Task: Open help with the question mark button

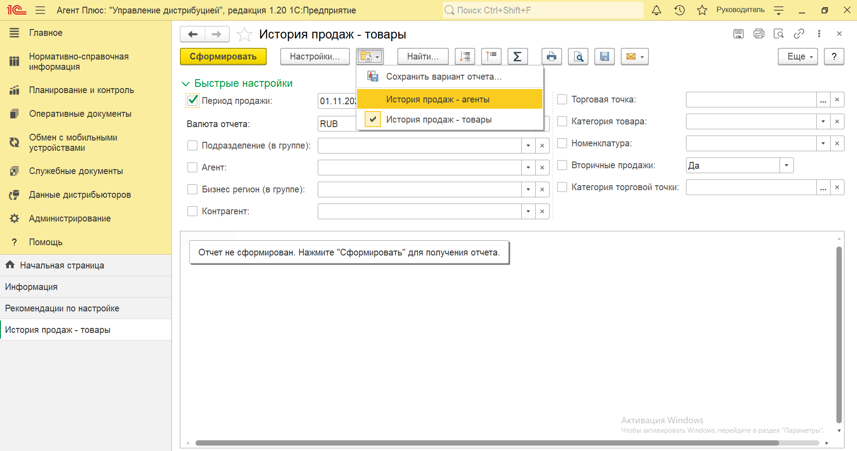Action: 834,57
